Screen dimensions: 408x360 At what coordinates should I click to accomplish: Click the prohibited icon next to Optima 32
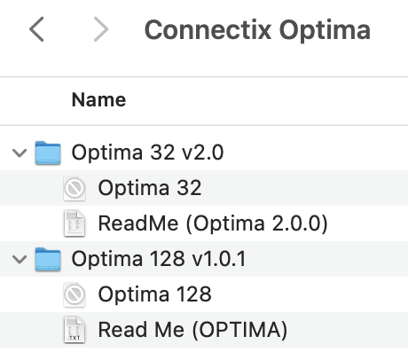coord(75,188)
